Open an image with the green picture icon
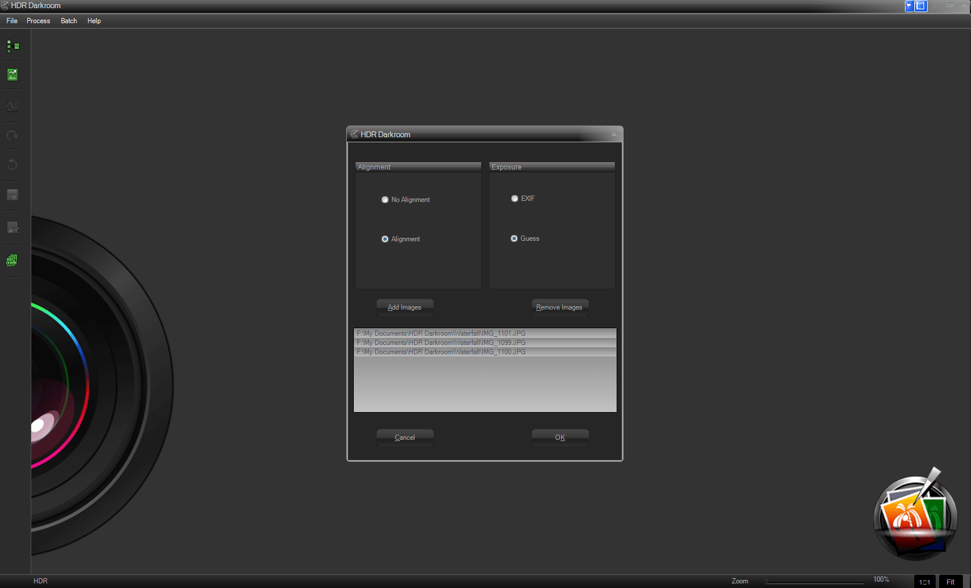 point(12,74)
